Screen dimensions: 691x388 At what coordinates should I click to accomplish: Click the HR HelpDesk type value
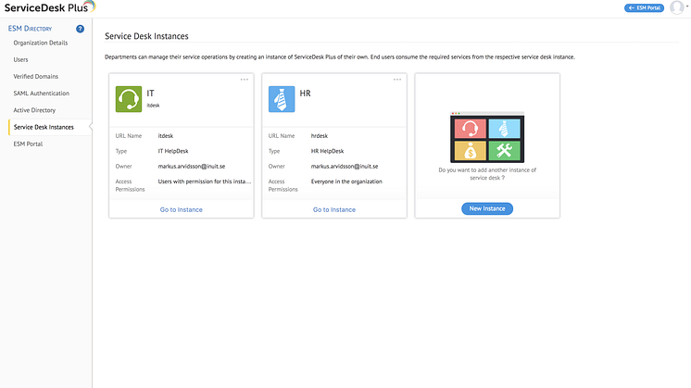point(327,151)
